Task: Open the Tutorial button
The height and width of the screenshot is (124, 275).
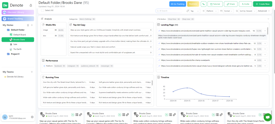Action: point(215,4)
